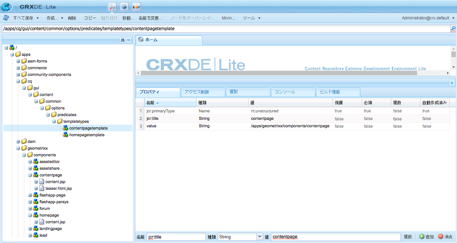
Task: Click the green 追加 add button
Action: point(426,237)
